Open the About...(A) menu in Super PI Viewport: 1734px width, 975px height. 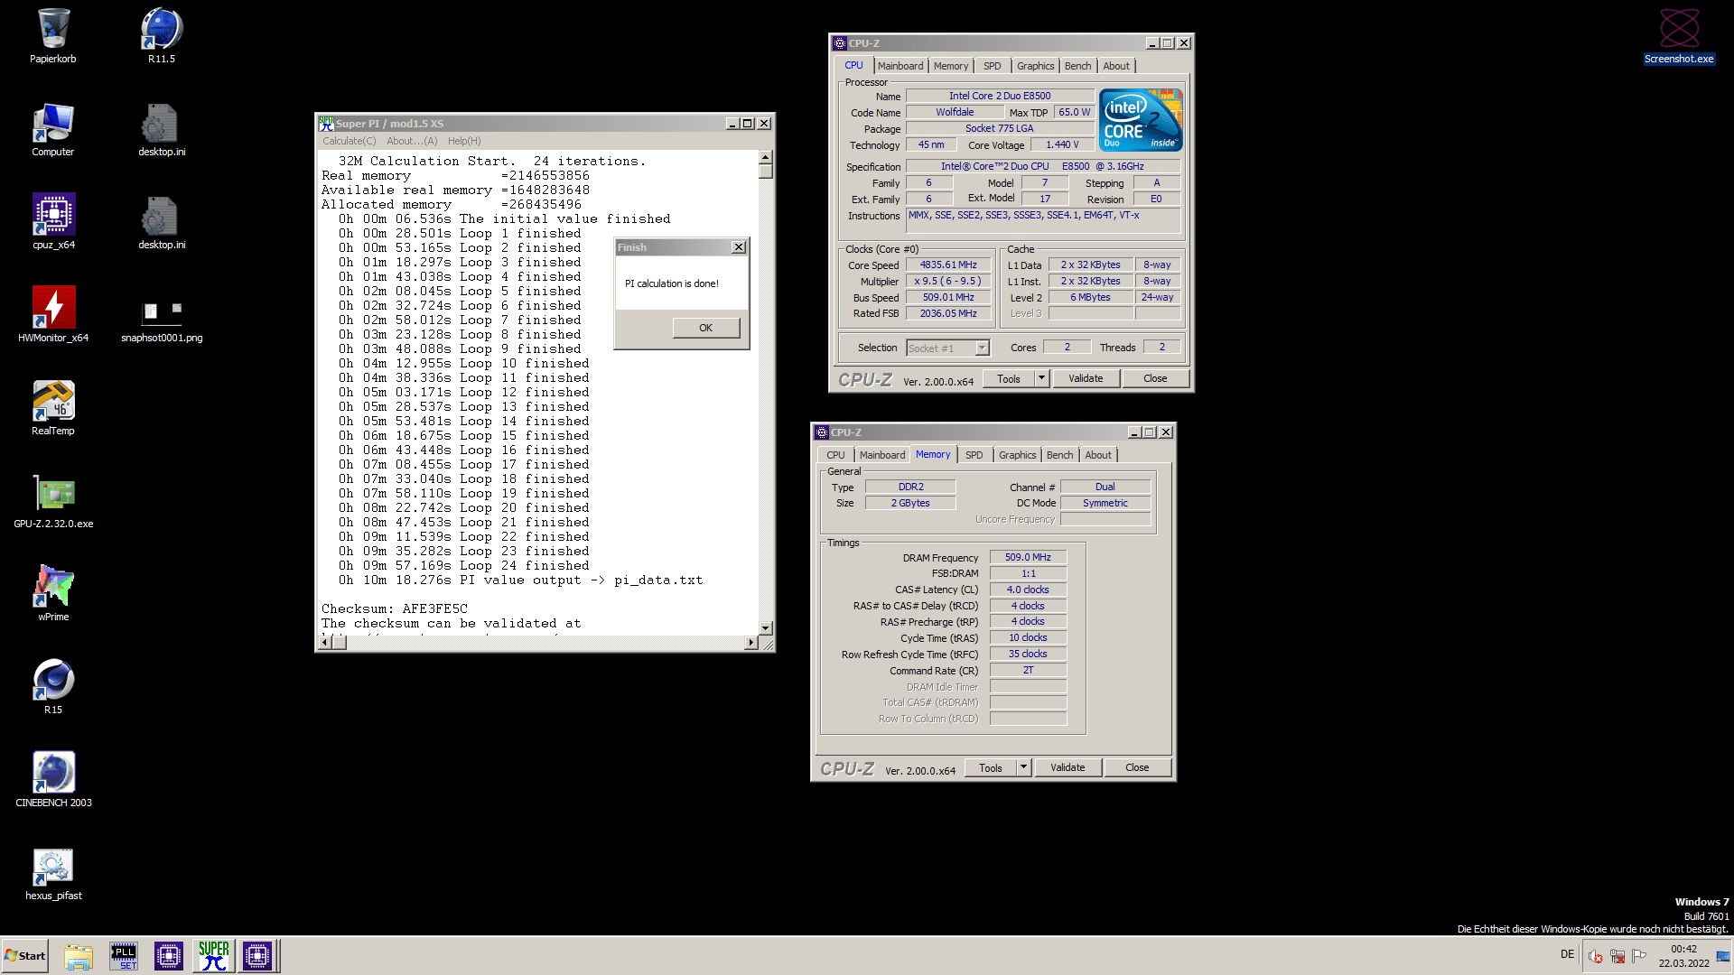tap(412, 141)
